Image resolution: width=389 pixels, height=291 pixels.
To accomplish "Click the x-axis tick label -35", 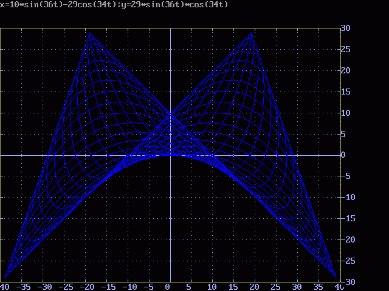I will click(24, 287).
